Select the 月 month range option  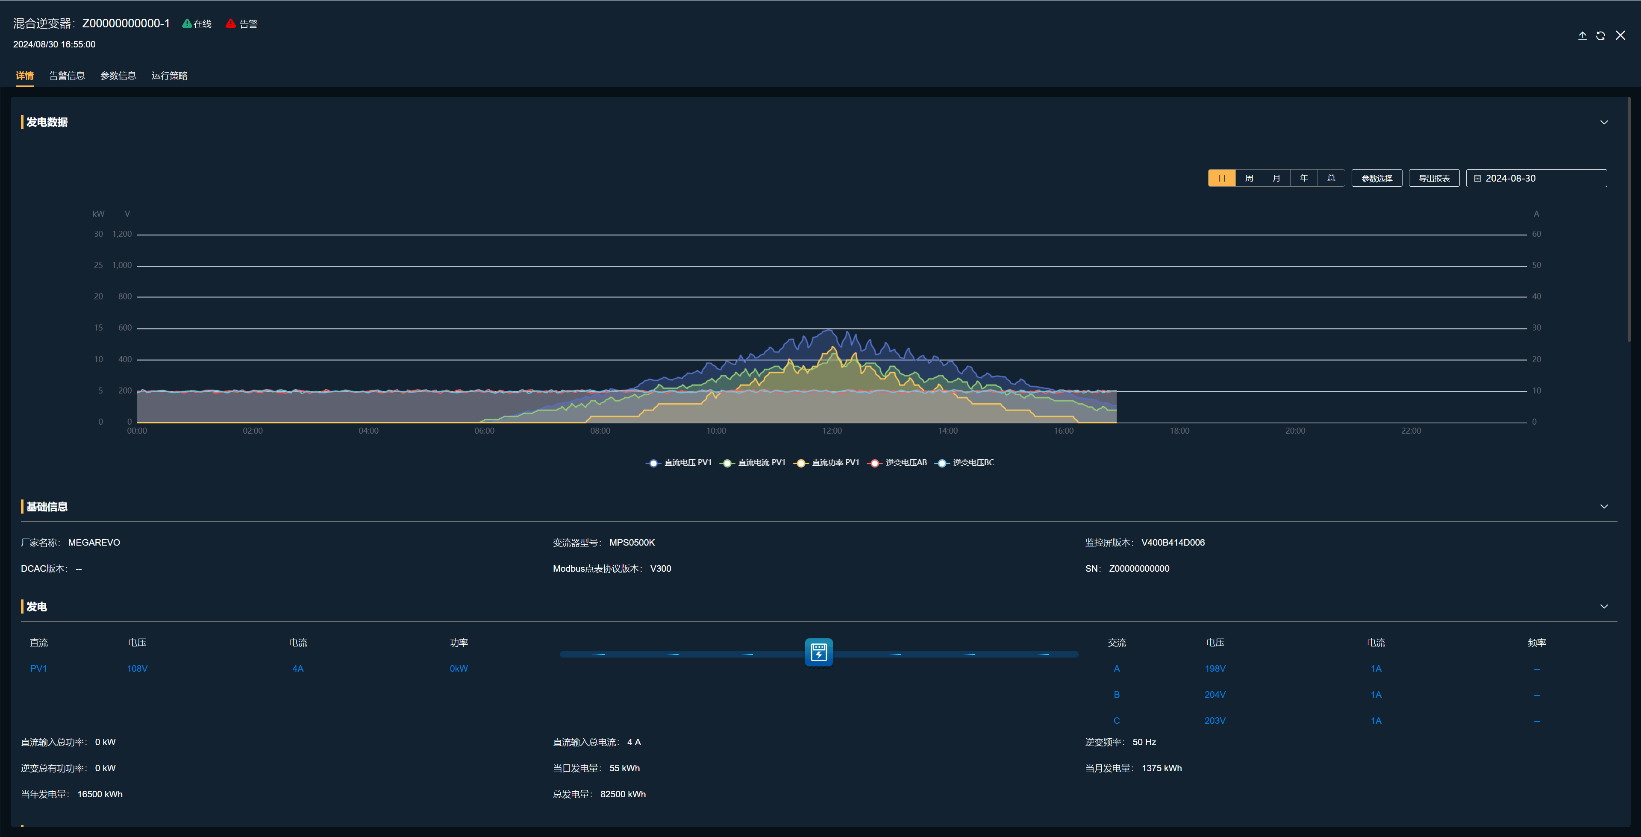tap(1276, 178)
